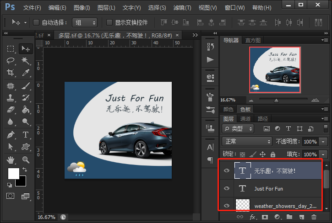The image size is (332, 223).
Task: Select the Eyedropper tool
Action: point(26,73)
